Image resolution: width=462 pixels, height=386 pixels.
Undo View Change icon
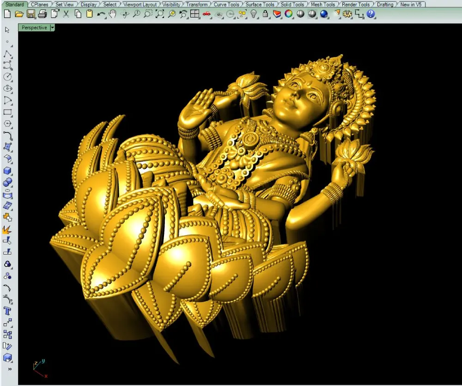183,14
